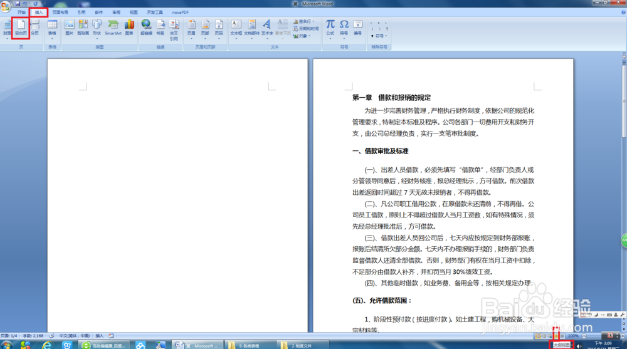Click the page count 页面: 1/4
627x349 pixels.
(9, 336)
